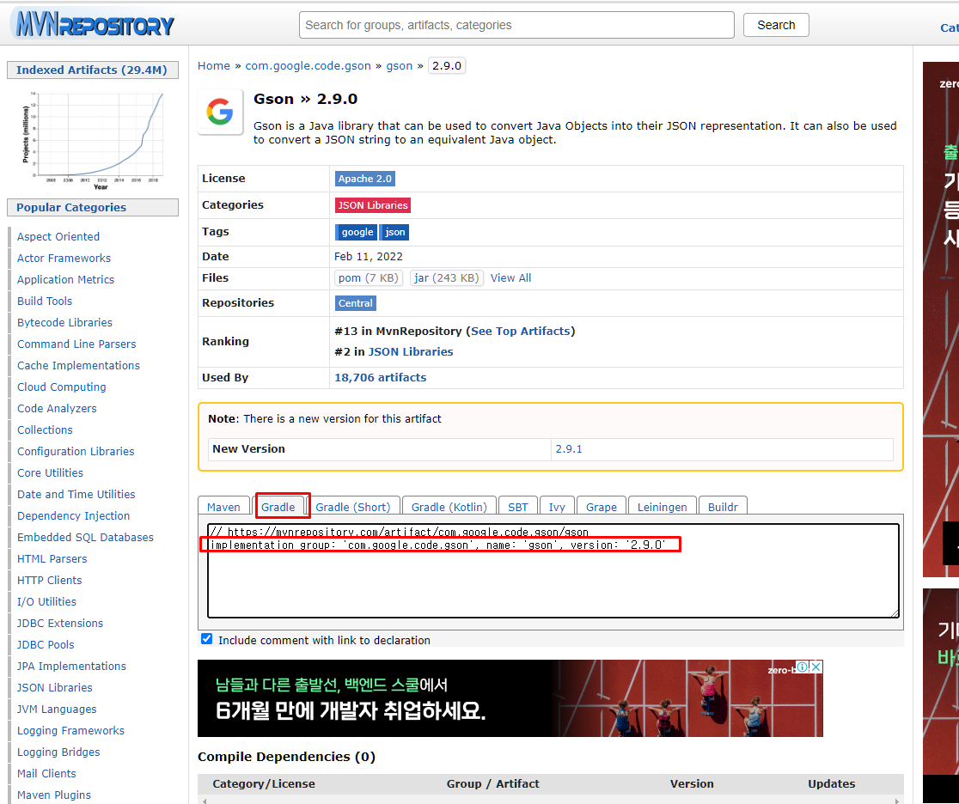
Task: Open See Top Artifacts link
Action: (520, 331)
